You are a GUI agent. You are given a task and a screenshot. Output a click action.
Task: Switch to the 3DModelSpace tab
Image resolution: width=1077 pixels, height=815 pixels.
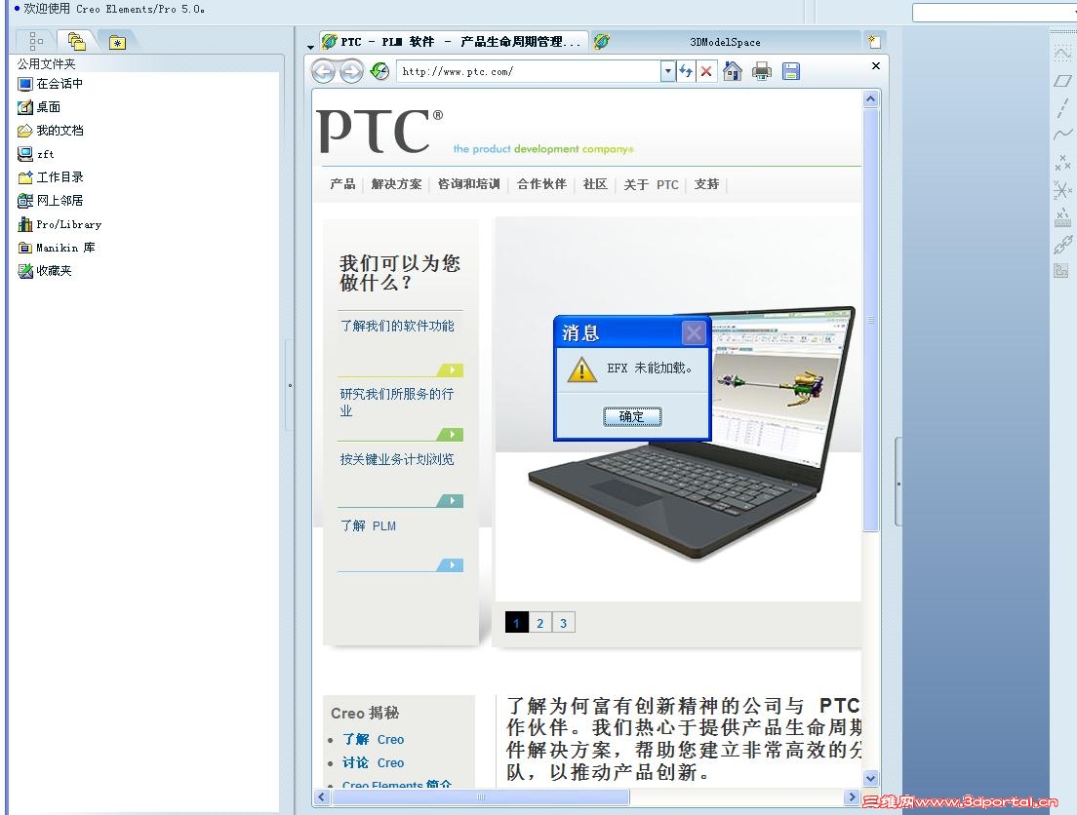[x=725, y=42]
